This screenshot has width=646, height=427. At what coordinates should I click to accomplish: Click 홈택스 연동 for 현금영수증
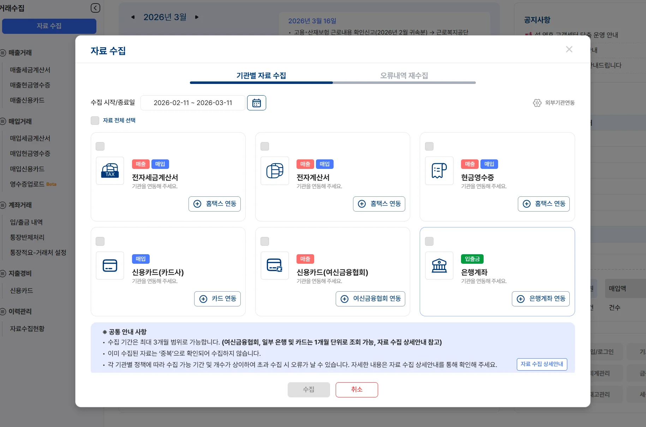click(544, 204)
